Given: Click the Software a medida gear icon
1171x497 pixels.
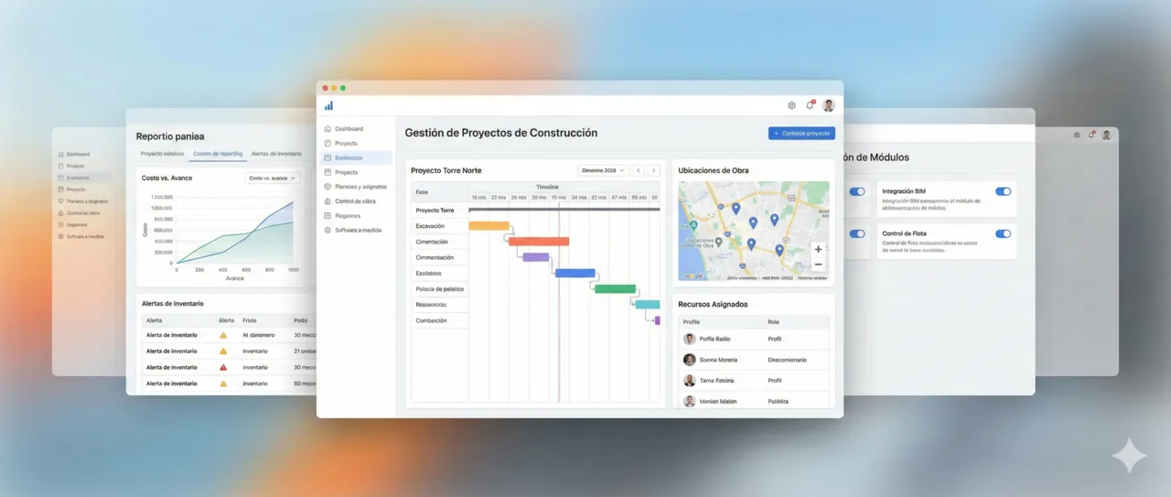Looking at the screenshot, I should pos(328,231).
